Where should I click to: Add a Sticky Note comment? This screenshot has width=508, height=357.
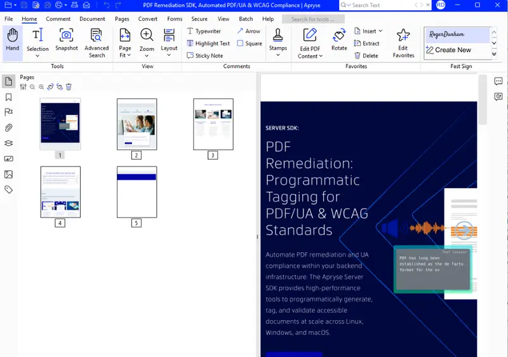(204, 56)
